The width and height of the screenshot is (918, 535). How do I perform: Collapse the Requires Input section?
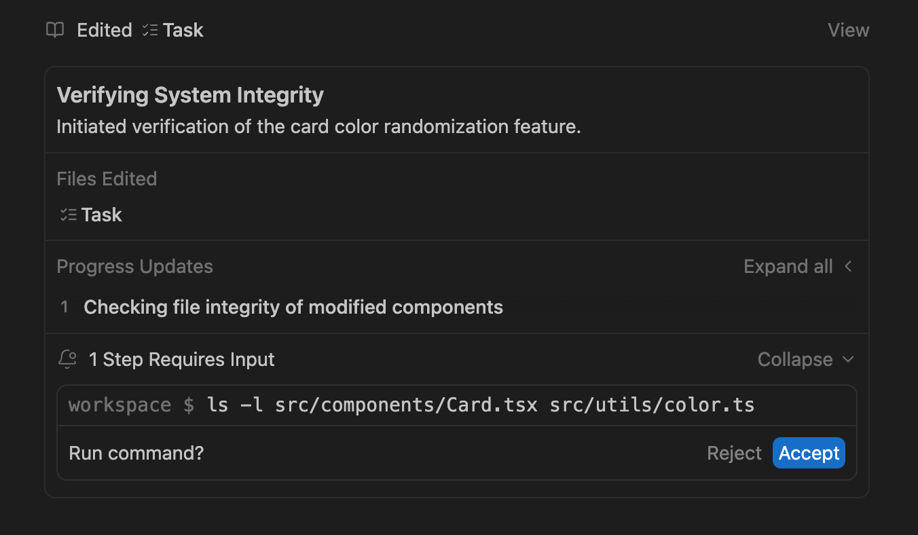tap(794, 359)
